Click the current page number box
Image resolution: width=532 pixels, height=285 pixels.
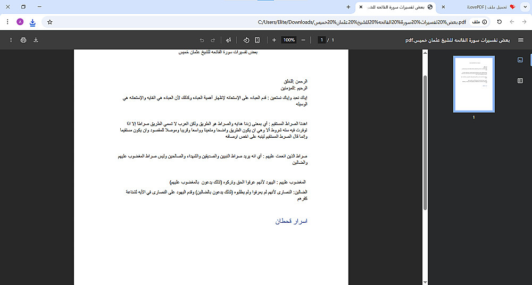[x=321, y=40]
